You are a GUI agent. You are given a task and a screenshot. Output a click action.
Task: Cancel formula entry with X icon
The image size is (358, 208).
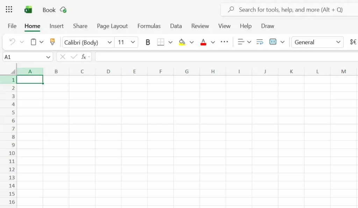click(63, 57)
